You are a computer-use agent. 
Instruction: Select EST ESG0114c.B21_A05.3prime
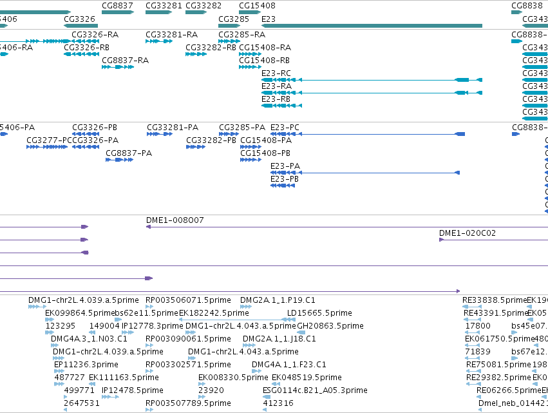click(x=267, y=398)
